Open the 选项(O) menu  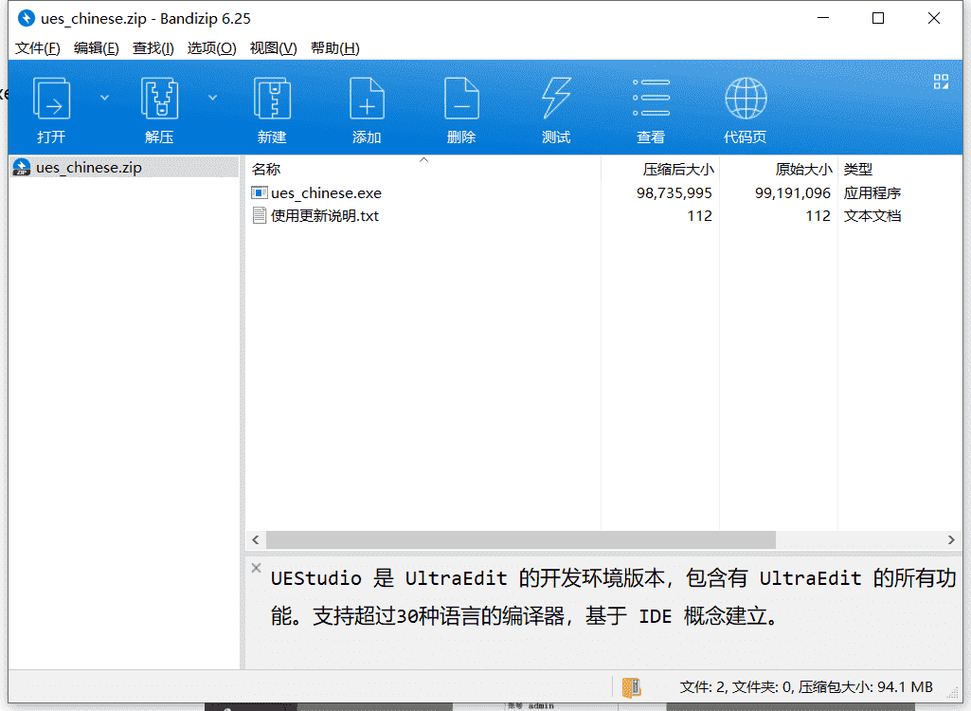[212, 48]
